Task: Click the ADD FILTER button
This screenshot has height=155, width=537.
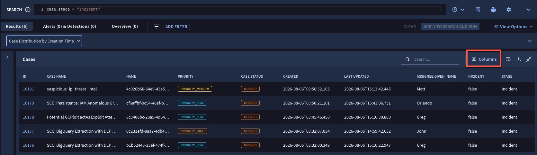Action: pos(176,27)
